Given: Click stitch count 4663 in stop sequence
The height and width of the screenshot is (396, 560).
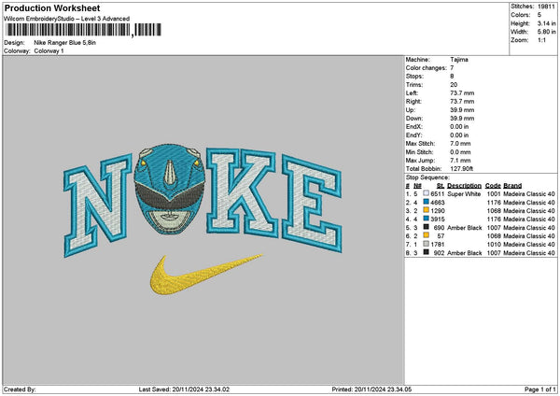Looking at the screenshot, I should click(438, 203).
